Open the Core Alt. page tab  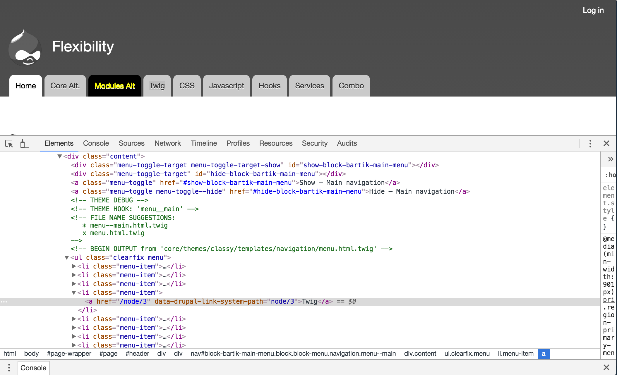click(x=65, y=86)
